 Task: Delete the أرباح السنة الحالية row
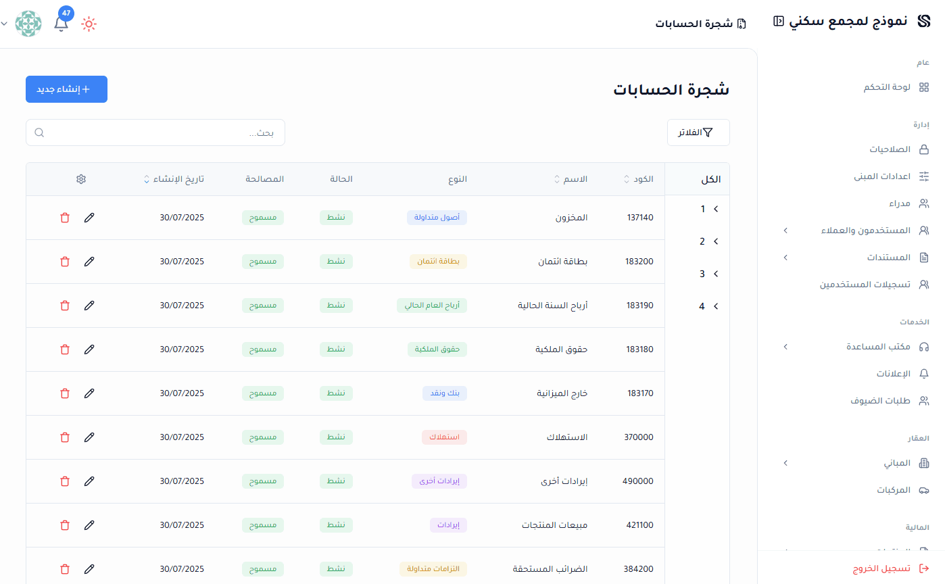tap(65, 306)
